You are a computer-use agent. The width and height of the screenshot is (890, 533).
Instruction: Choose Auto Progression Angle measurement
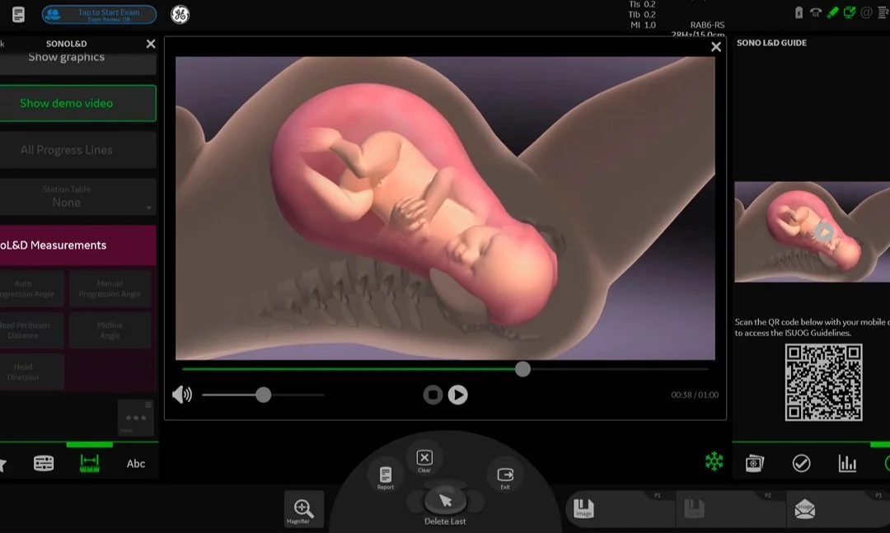click(x=32, y=289)
